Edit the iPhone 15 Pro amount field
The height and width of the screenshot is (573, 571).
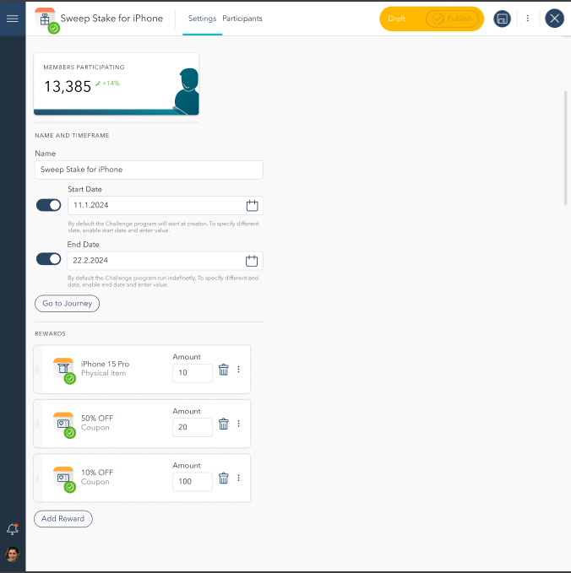point(193,373)
